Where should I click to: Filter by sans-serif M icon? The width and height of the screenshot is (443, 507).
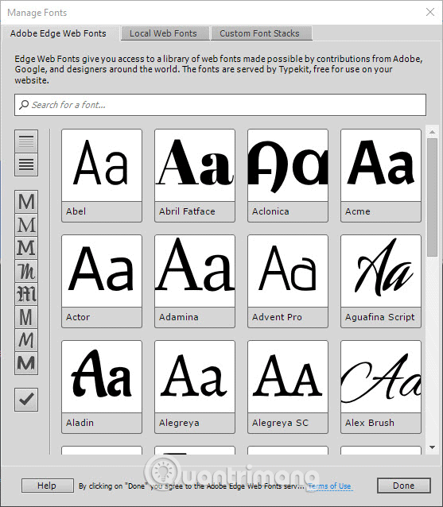[x=26, y=202]
